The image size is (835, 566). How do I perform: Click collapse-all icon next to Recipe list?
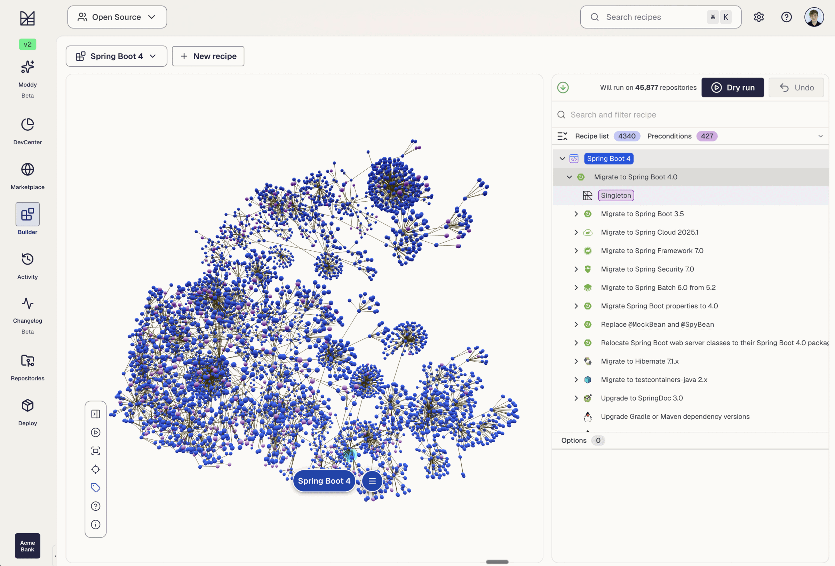click(x=562, y=136)
